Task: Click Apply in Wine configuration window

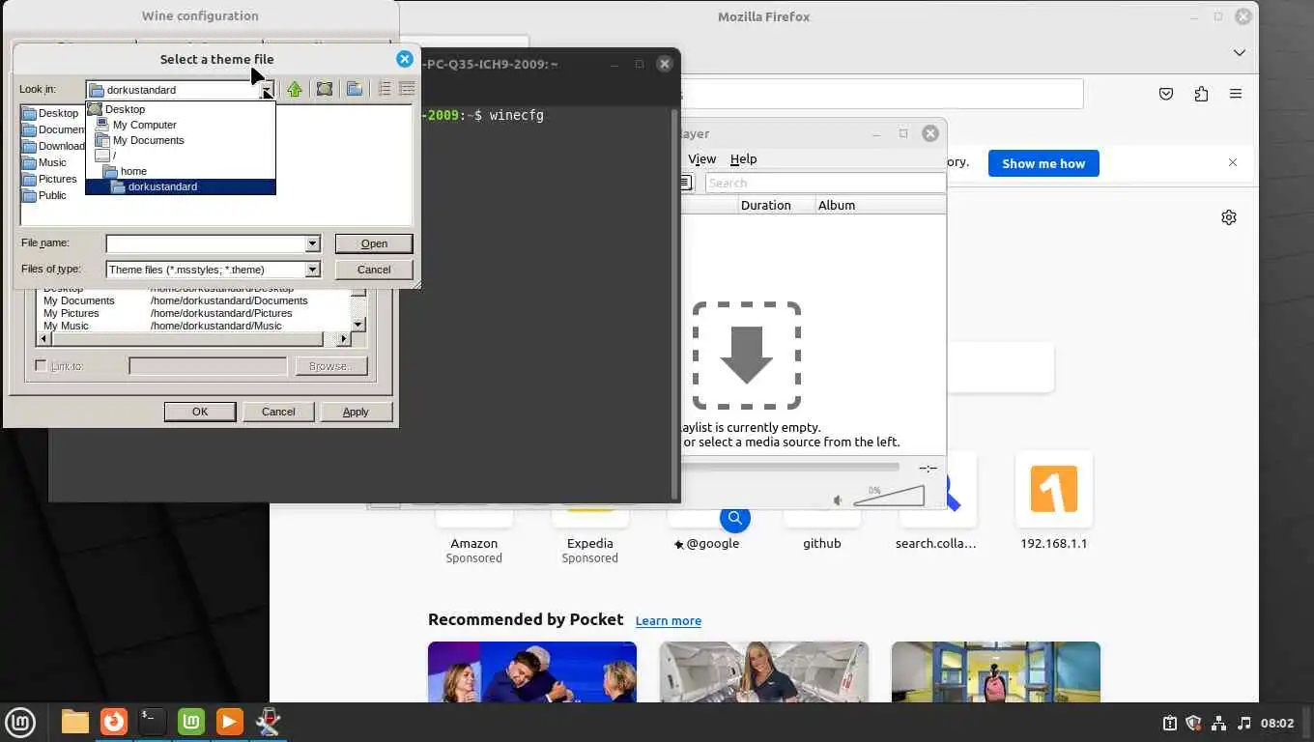Action: pyautogui.click(x=356, y=412)
